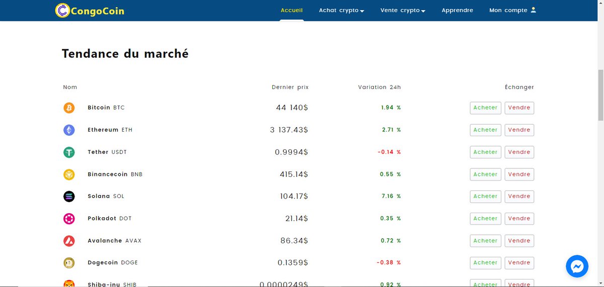The height and width of the screenshot is (287, 604).
Task: Click Acheter for Tether
Action: click(x=486, y=152)
